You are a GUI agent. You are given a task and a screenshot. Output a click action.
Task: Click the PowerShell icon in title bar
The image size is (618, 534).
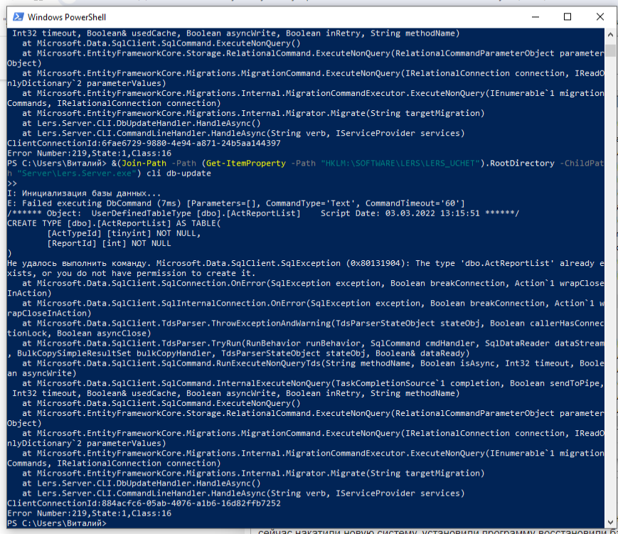(x=18, y=17)
